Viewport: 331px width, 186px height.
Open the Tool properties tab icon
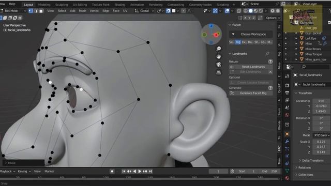pyautogui.click(x=287, y=76)
